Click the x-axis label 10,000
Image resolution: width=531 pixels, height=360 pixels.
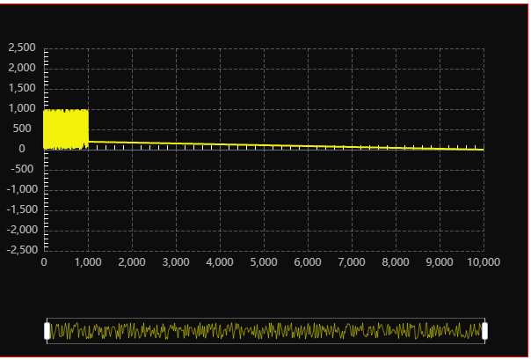pos(484,261)
